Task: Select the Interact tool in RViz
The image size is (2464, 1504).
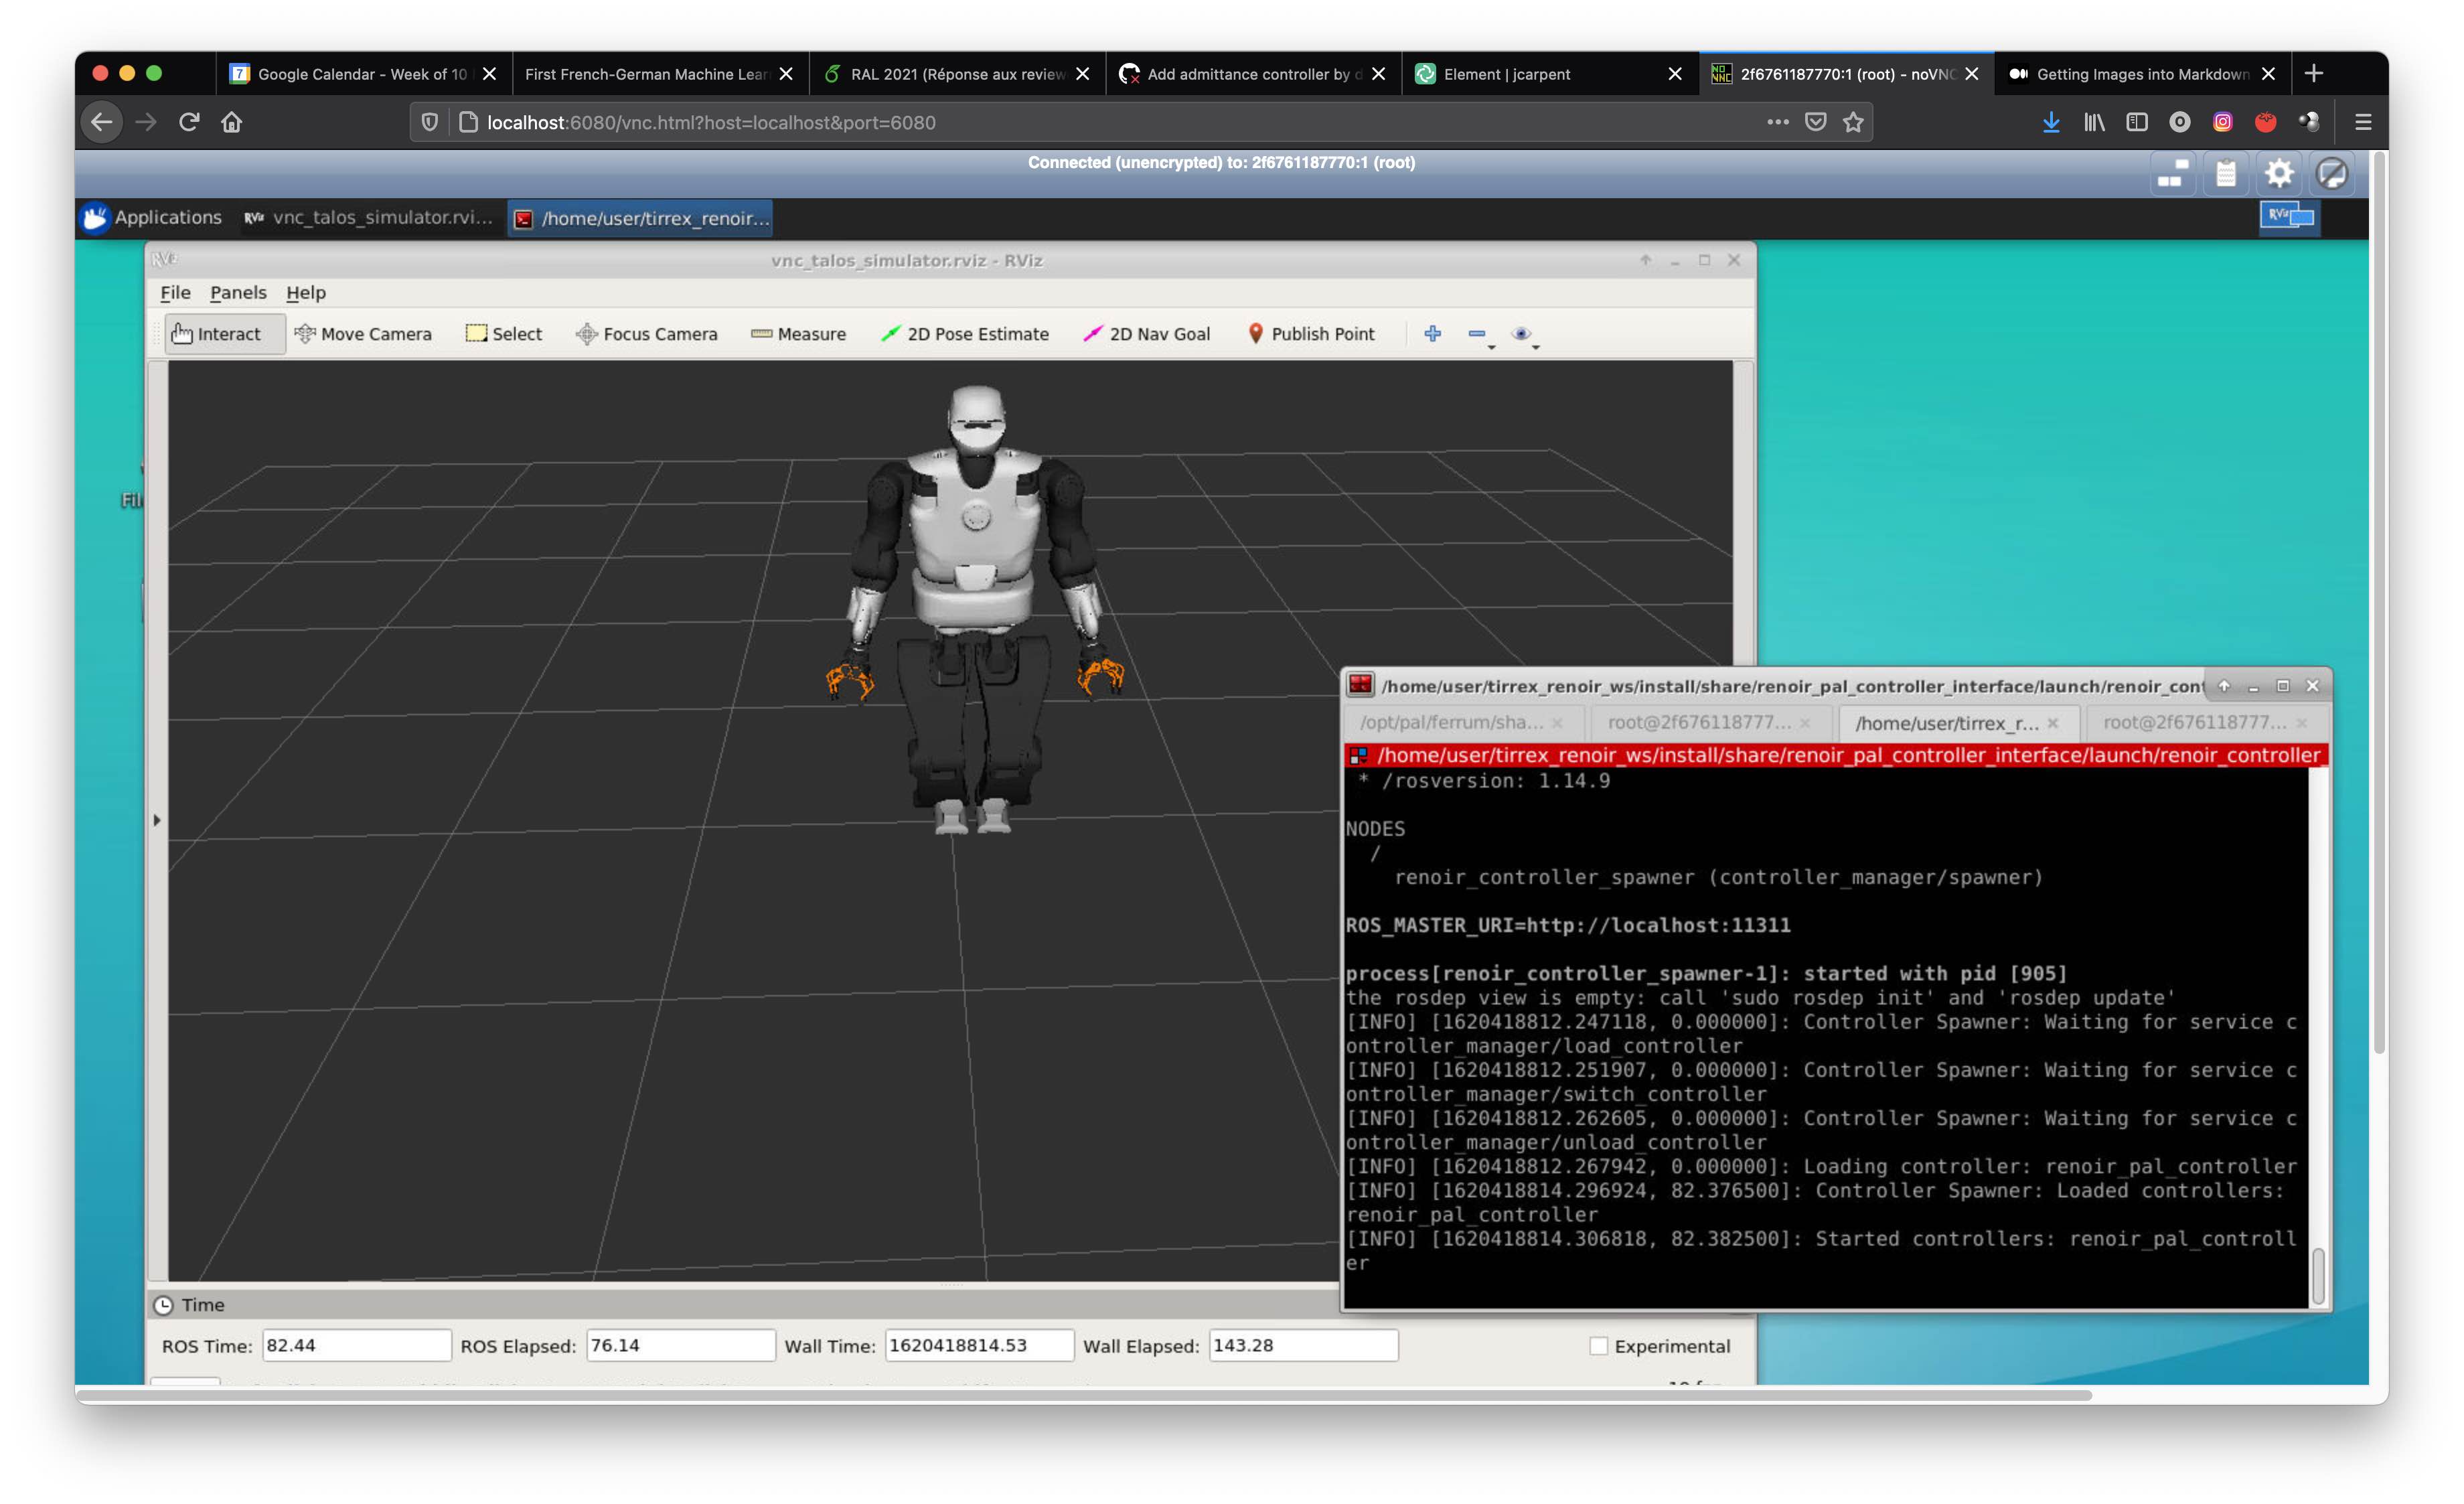Action: 215,333
